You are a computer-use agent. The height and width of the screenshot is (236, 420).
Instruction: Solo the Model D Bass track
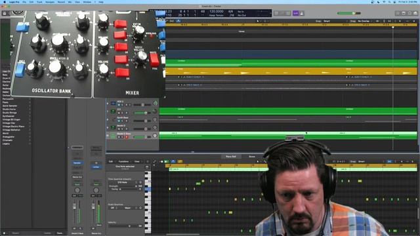(122, 137)
